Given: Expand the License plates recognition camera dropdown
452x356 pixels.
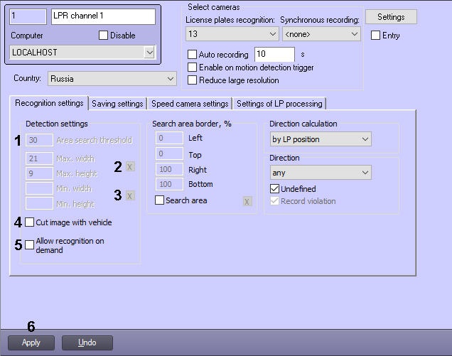Looking at the screenshot, I should tap(232, 33).
